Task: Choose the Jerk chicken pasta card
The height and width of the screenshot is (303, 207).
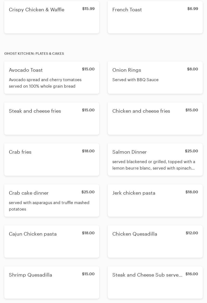Action: pyautogui.click(x=155, y=201)
